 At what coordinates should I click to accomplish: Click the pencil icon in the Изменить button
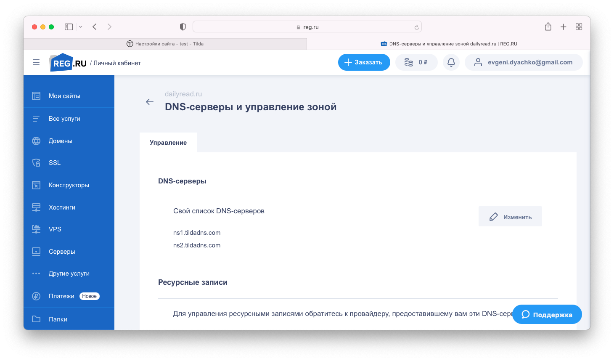click(x=494, y=217)
